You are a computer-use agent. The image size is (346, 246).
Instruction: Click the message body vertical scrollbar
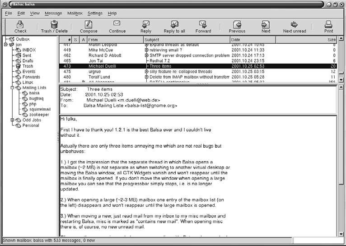[x=340, y=176]
